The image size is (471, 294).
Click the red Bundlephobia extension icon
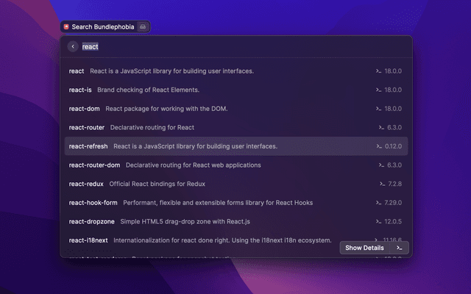click(x=66, y=26)
